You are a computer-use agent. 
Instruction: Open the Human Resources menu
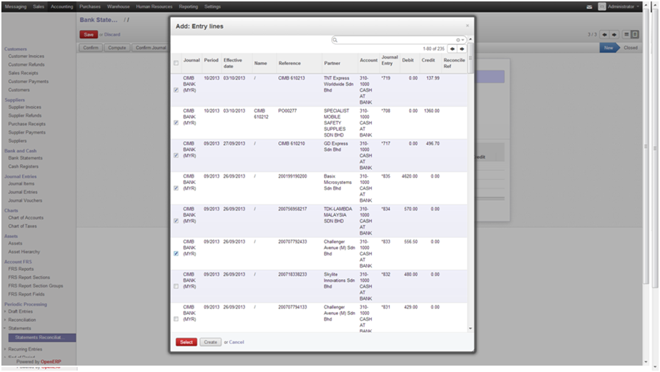[154, 6]
